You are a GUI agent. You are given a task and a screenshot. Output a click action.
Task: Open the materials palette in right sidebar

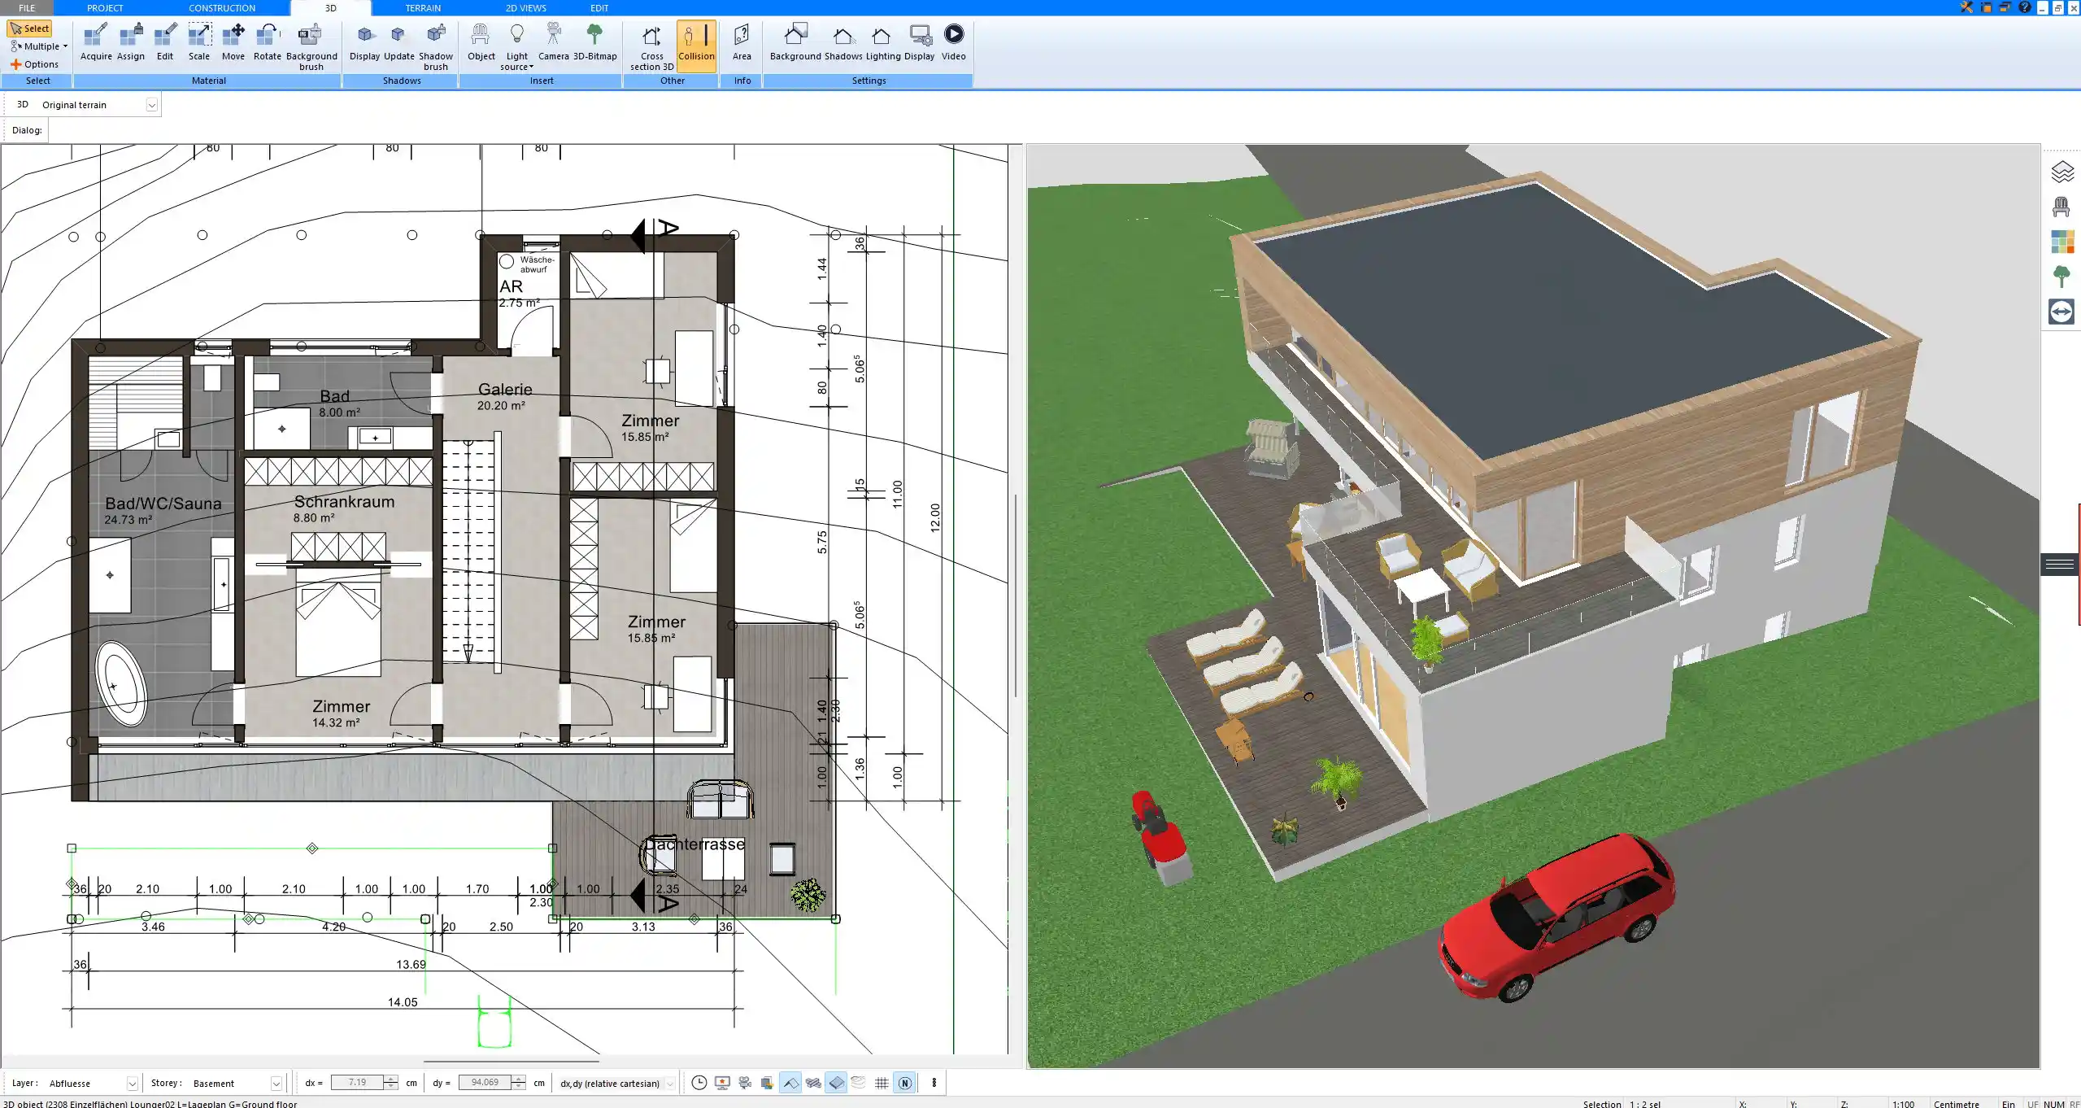(2063, 241)
